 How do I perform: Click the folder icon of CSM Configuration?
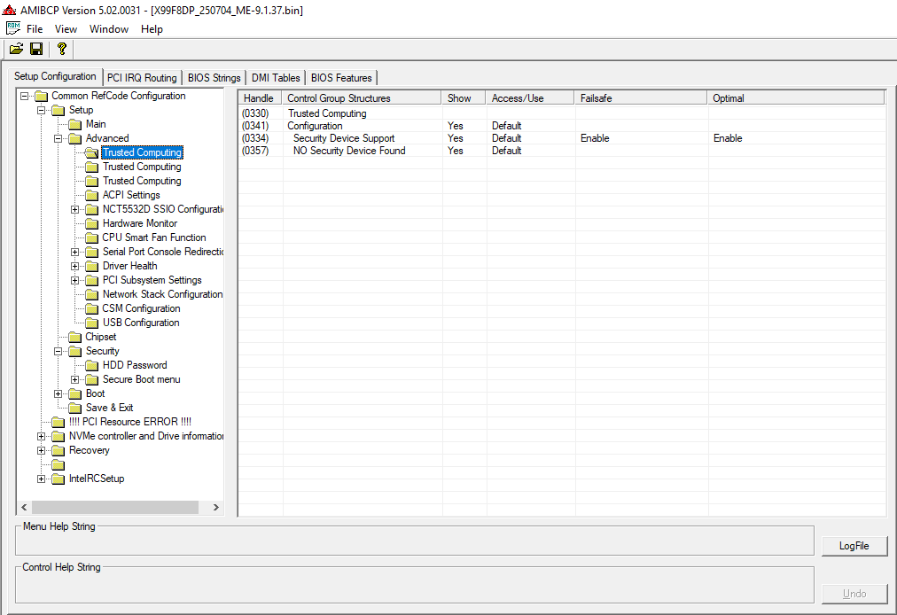91,309
